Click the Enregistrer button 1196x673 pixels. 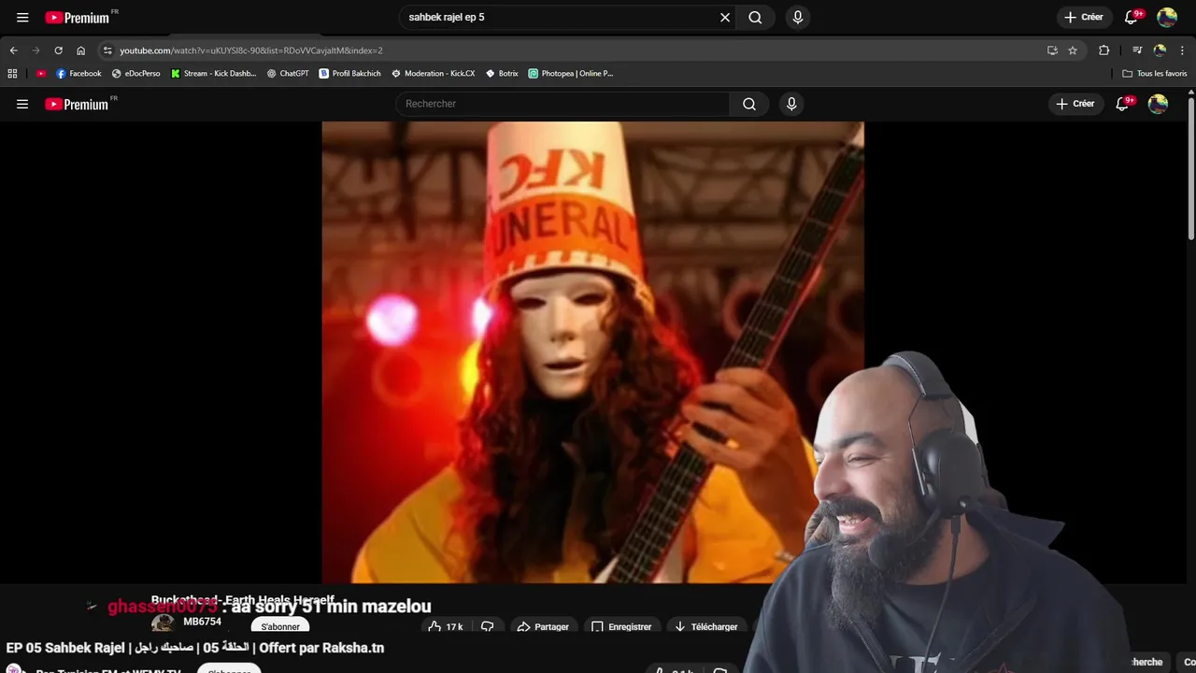pyautogui.click(x=621, y=626)
